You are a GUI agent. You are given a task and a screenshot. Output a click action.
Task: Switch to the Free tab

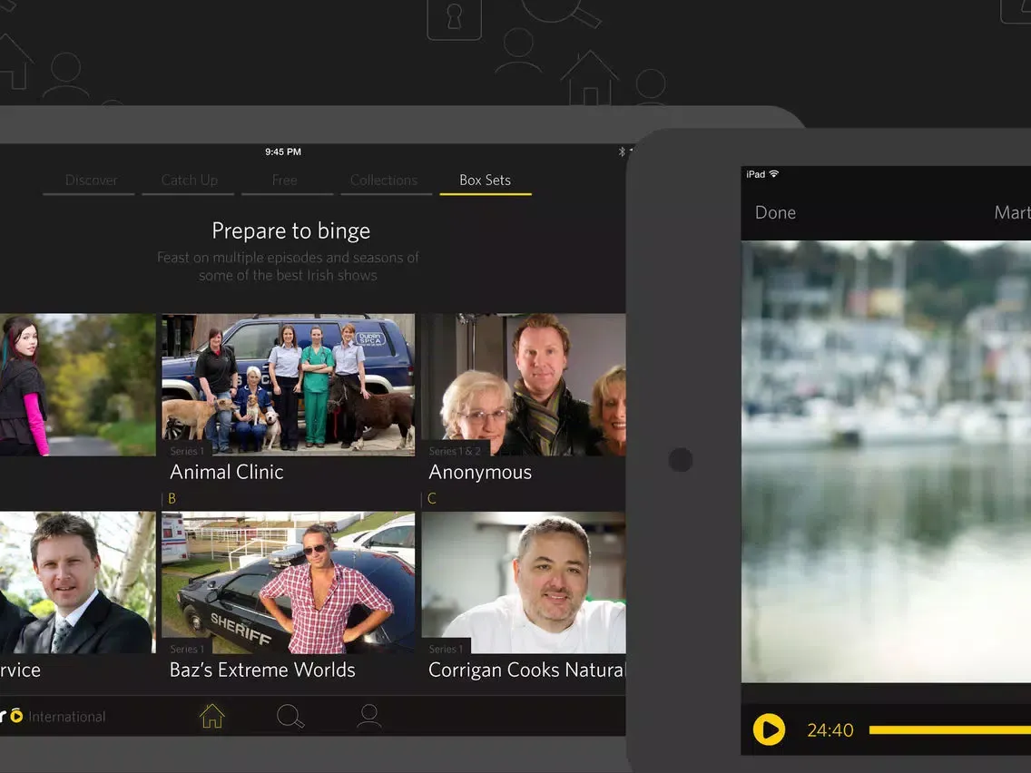pyautogui.click(x=285, y=181)
